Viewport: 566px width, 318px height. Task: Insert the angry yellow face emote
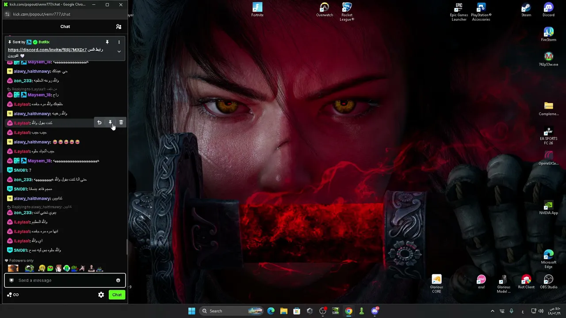pyautogui.click(x=42, y=268)
